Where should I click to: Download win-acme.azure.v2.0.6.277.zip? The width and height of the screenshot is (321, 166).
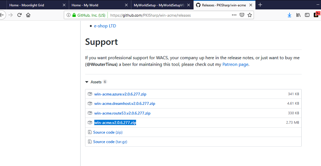[x=120, y=94]
